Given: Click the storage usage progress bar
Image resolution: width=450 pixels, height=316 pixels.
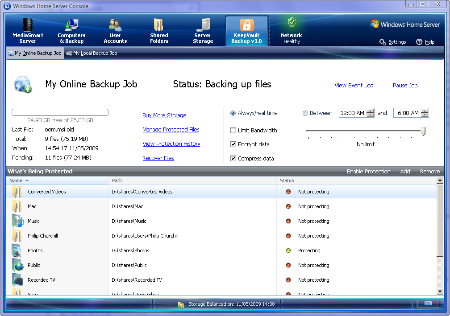Looking at the screenshot, I should (x=60, y=112).
